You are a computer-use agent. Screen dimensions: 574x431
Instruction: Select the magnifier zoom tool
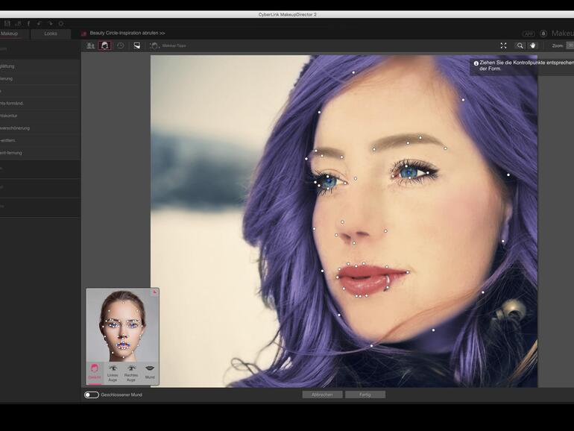tap(520, 45)
